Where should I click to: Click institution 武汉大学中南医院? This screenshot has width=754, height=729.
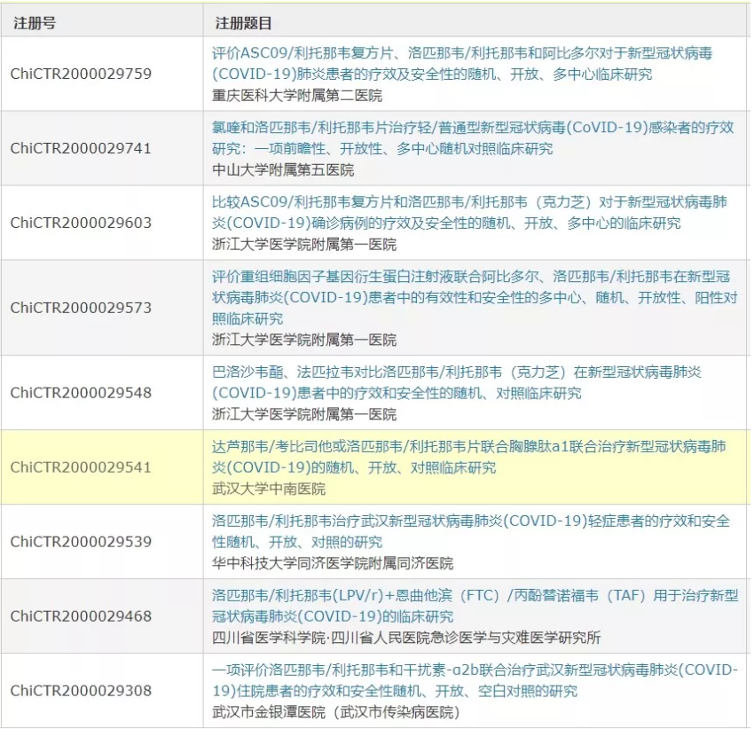click(269, 489)
